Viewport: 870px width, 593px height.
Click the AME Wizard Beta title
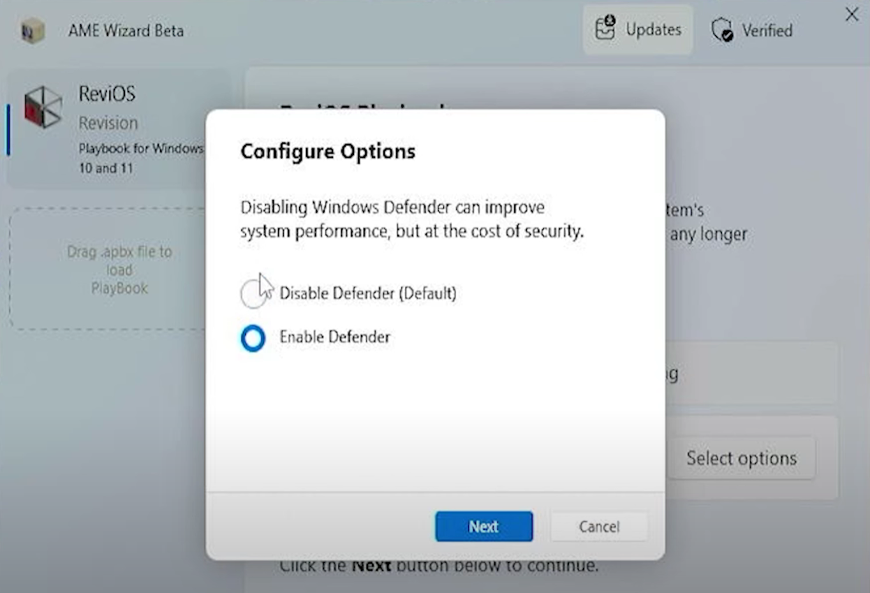[126, 31]
